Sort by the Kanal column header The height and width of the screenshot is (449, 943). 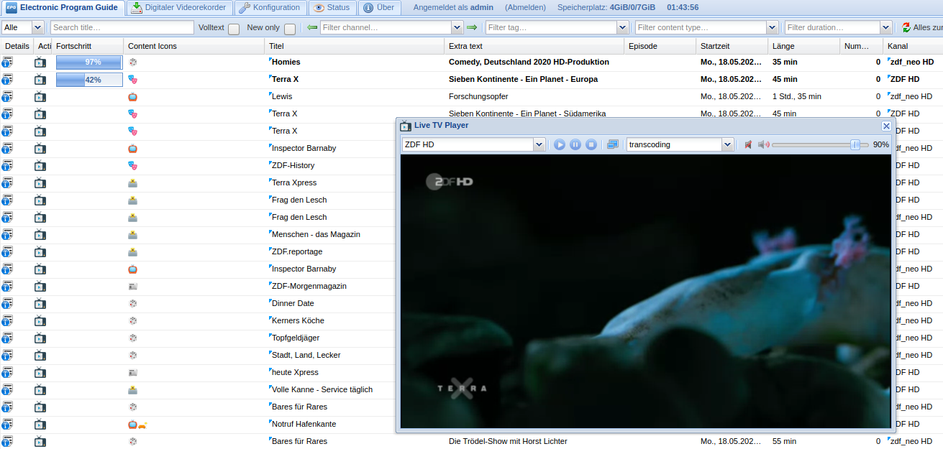point(914,46)
